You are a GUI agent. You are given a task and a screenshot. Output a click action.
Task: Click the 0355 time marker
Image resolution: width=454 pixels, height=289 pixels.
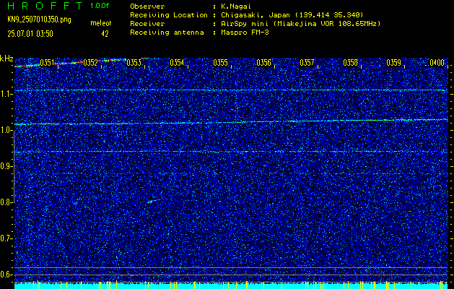(x=220, y=63)
